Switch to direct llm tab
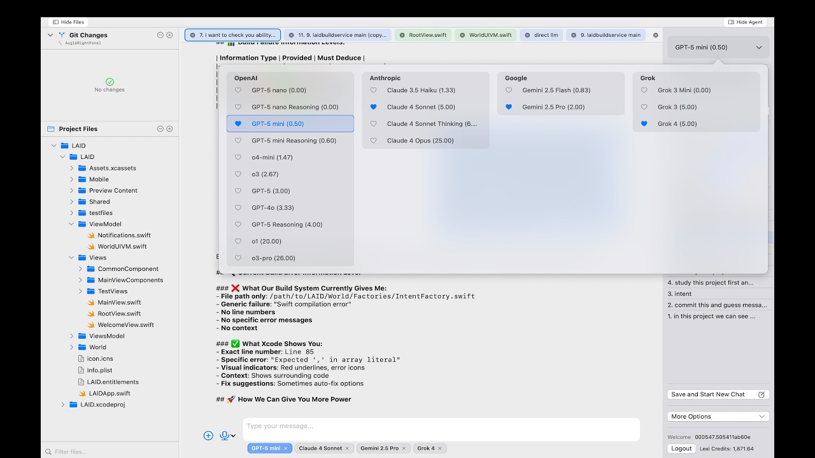815x458 pixels. pyautogui.click(x=541, y=35)
